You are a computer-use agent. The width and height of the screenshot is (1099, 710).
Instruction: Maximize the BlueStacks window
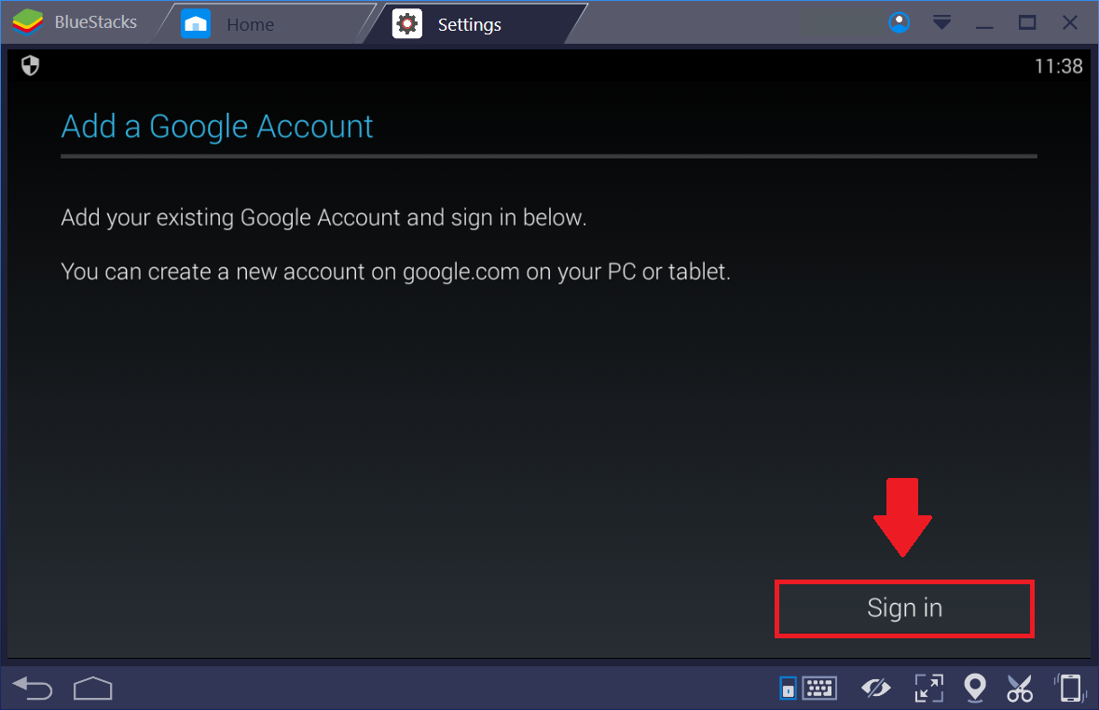click(x=1027, y=22)
